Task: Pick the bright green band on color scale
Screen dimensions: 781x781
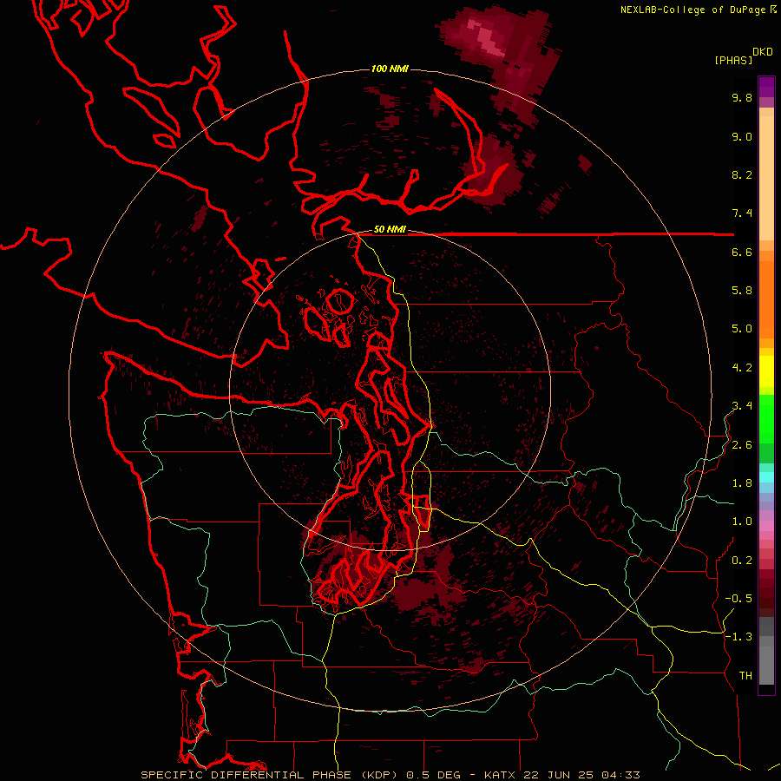Action: 766,419
